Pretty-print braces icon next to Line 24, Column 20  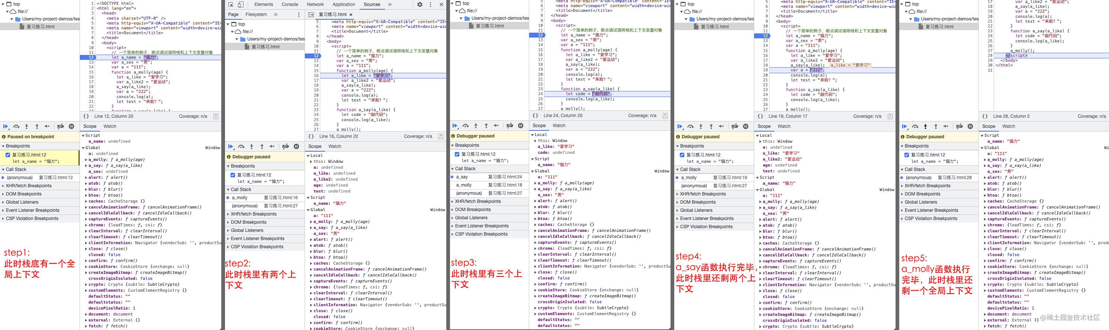536,115
